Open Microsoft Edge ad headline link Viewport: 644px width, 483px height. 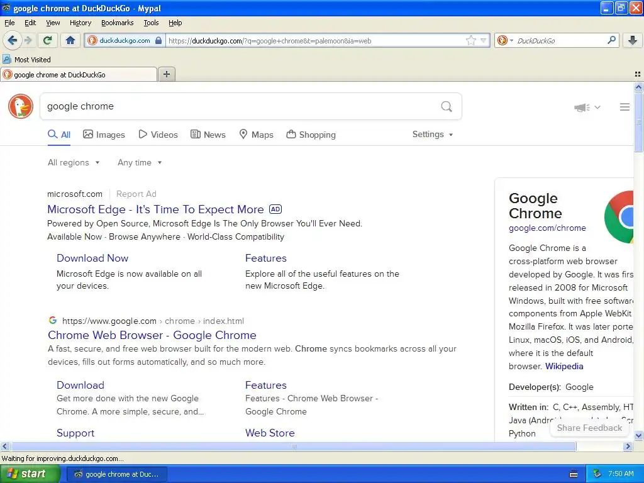pyautogui.click(x=156, y=209)
